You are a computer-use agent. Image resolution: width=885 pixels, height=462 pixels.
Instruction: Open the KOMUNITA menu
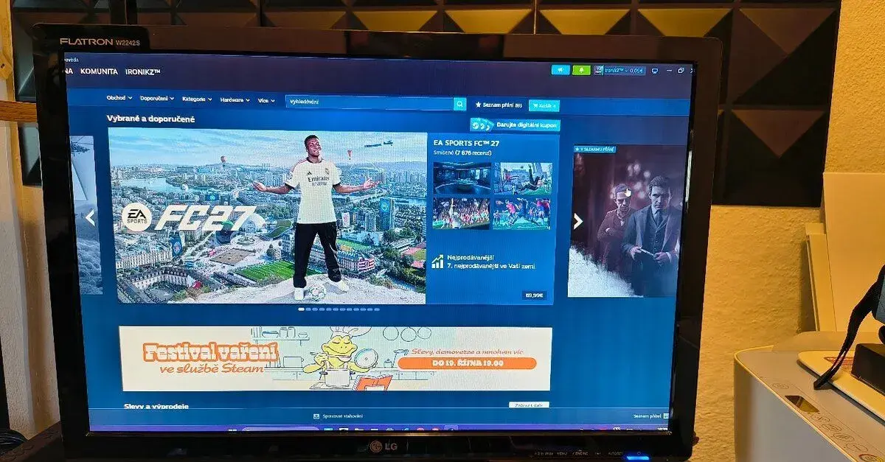point(100,71)
